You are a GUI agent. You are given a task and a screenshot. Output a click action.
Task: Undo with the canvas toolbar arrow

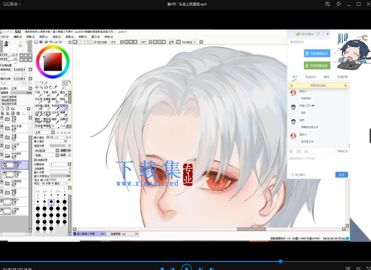tap(75, 42)
